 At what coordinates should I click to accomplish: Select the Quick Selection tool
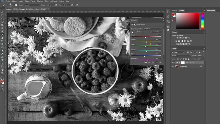tap(2, 22)
